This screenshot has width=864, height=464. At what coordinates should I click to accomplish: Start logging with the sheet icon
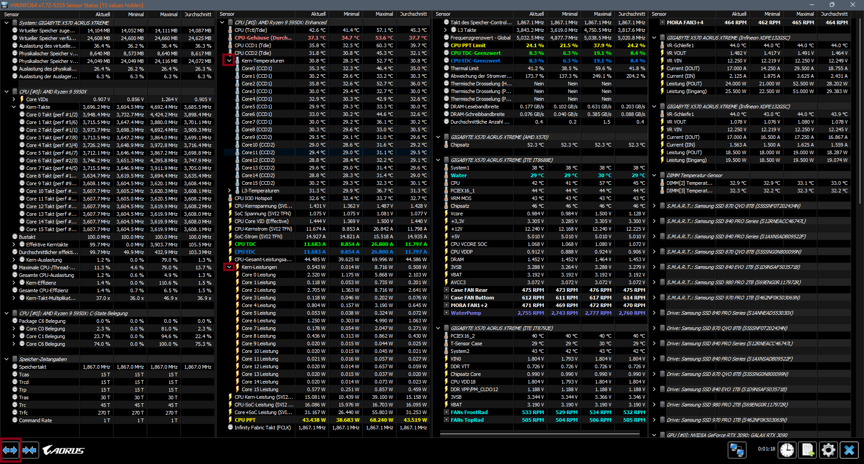[808, 450]
